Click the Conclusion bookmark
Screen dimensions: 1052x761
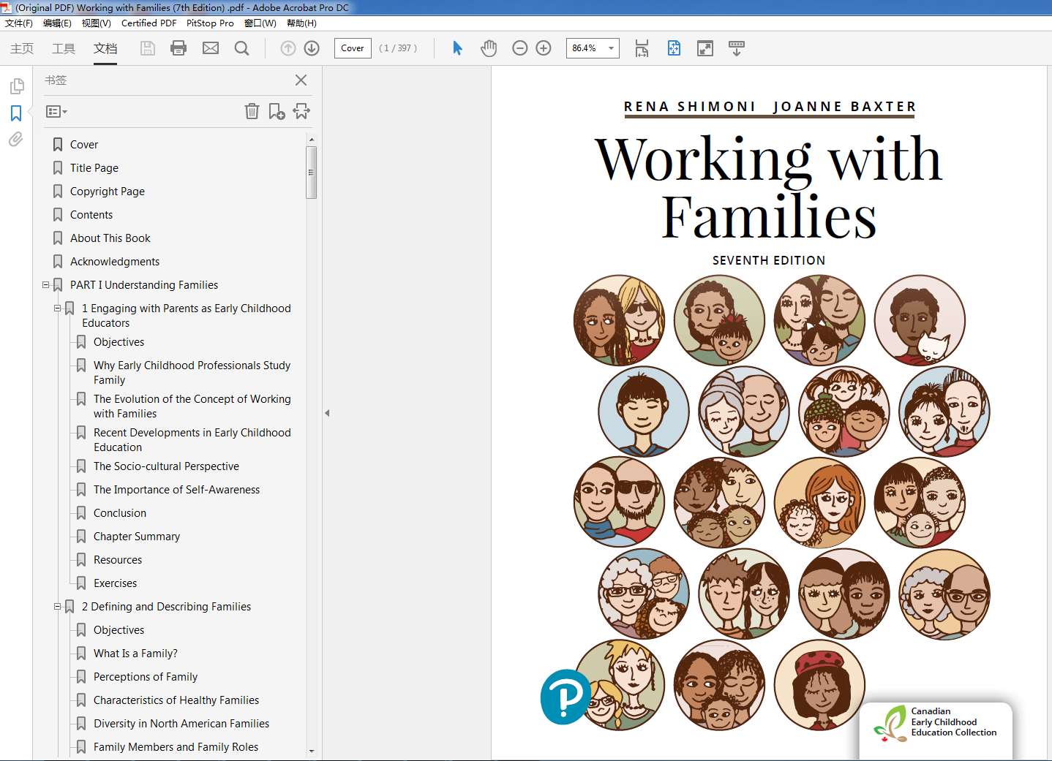coord(120,513)
